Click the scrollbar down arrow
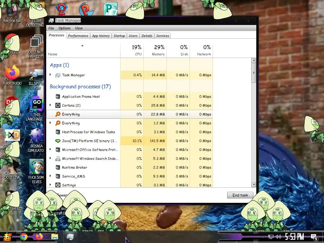Image resolution: width=324 pixels, height=243 pixels. 254,185
